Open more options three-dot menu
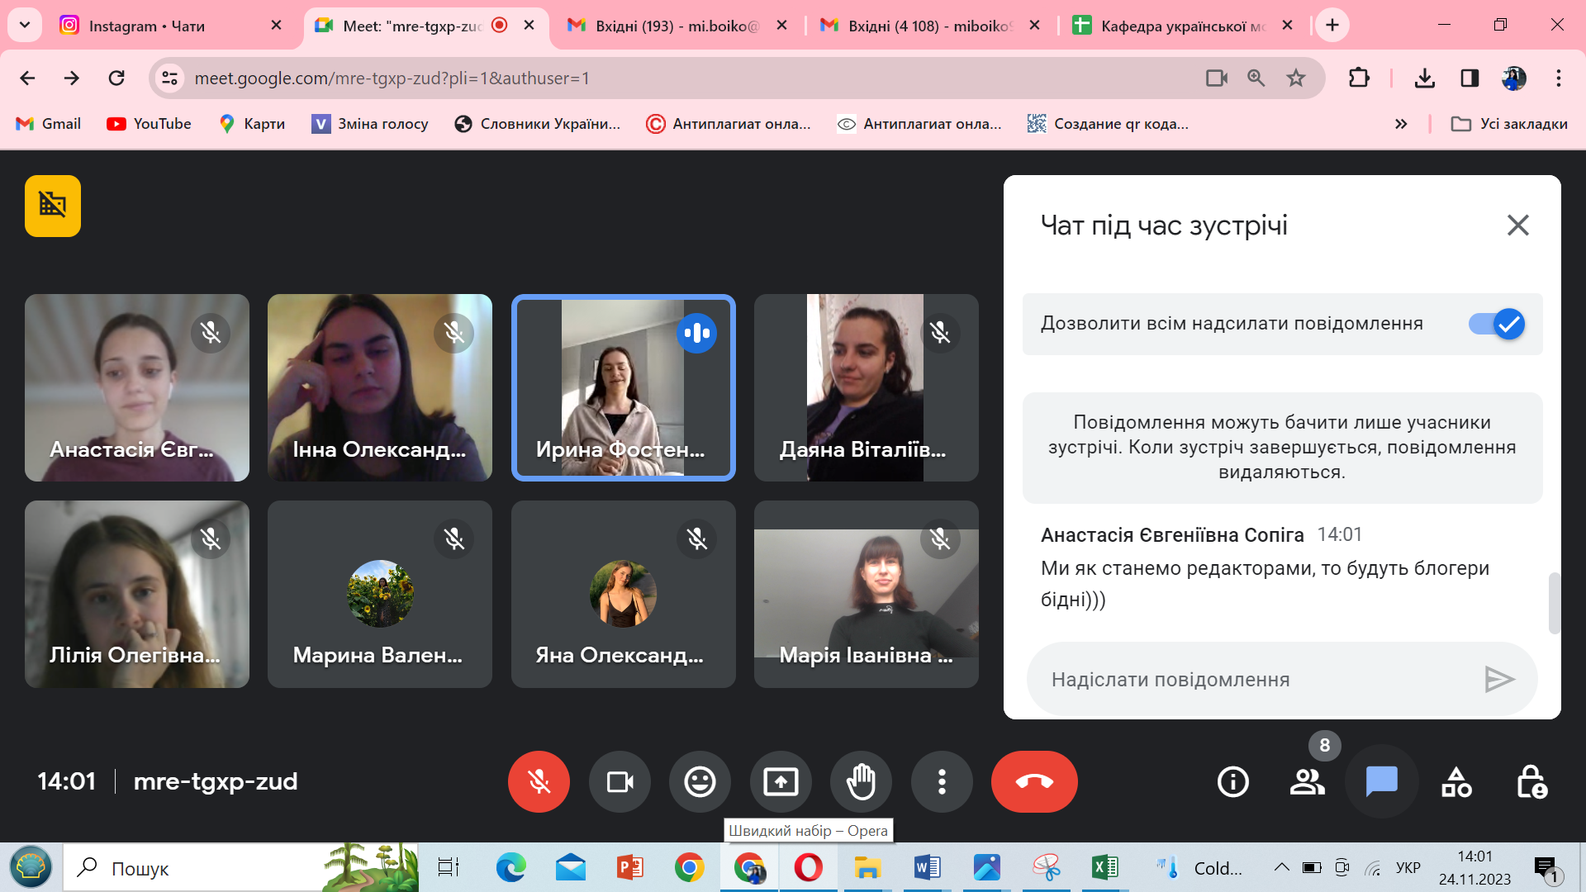This screenshot has width=1586, height=892. (942, 781)
